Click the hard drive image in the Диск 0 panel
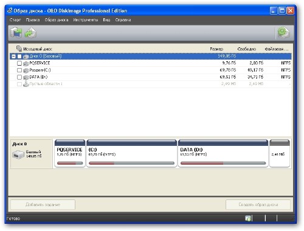 [18, 154]
